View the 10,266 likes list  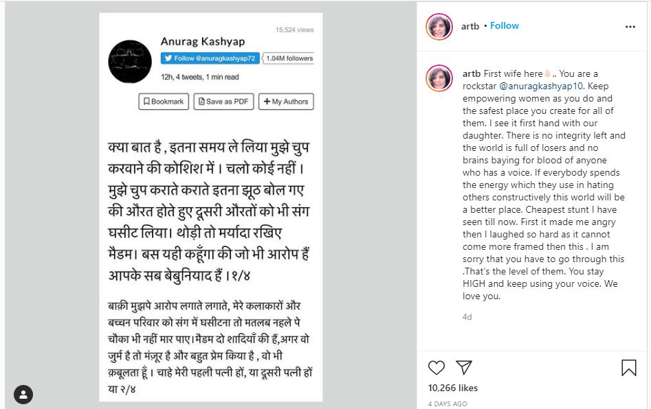pos(452,388)
